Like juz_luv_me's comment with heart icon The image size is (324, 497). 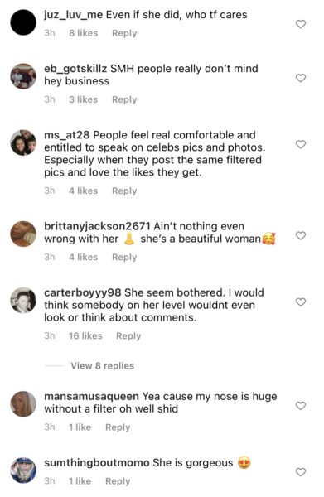pyautogui.click(x=301, y=24)
